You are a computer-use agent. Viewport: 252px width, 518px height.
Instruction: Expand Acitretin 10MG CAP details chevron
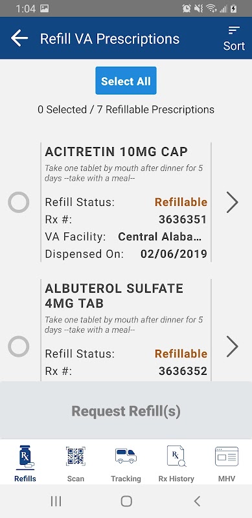coord(233,202)
